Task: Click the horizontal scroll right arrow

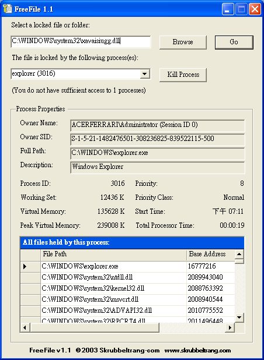Action: click(x=230, y=327)
